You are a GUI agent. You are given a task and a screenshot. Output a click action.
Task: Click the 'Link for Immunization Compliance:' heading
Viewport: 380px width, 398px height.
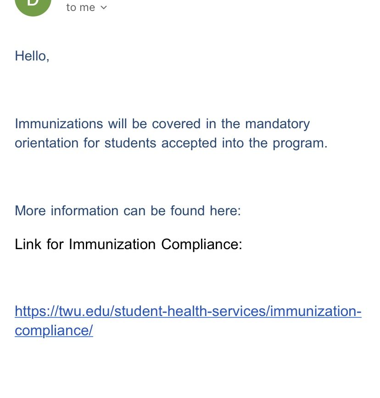129,245
